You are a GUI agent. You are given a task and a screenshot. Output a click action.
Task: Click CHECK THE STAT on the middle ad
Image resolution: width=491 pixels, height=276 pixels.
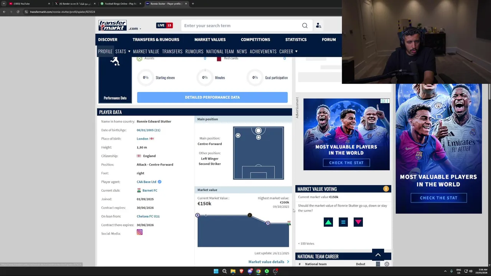coord(346,163)
